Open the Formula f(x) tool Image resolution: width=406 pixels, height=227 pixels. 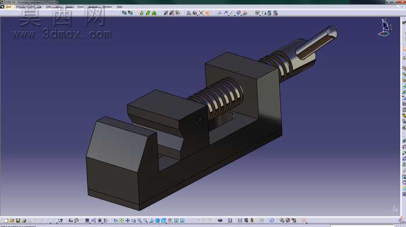70,221
